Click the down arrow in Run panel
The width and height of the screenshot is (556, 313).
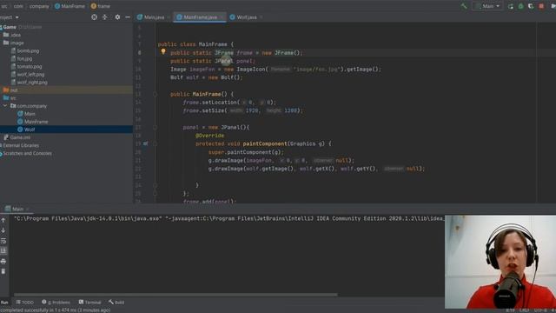(3, 230)
